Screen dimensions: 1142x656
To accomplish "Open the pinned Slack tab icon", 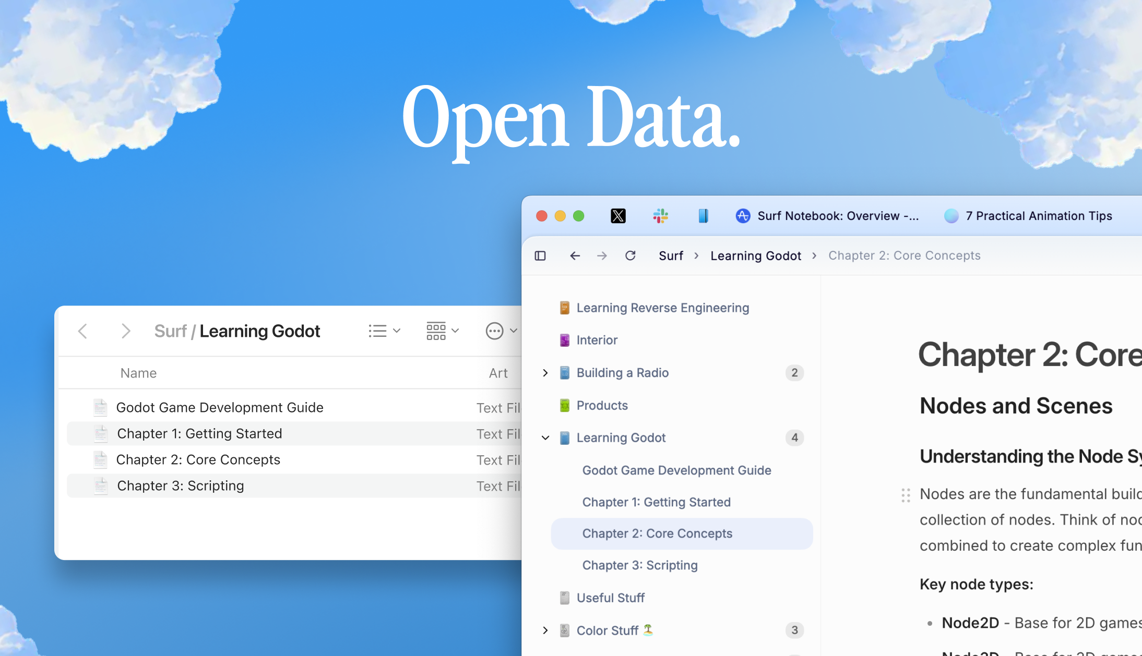I will (x=660, y=216).
